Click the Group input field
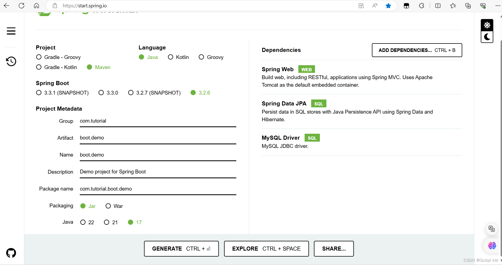Image resolution: width=502 pixels, height=265 pixels. click(158, 121)
